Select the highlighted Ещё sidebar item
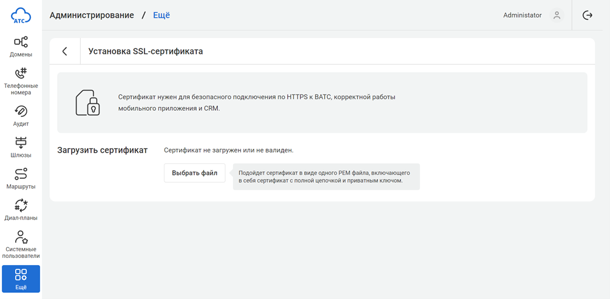This screenshot has height=299, width=610. (21, 279)
